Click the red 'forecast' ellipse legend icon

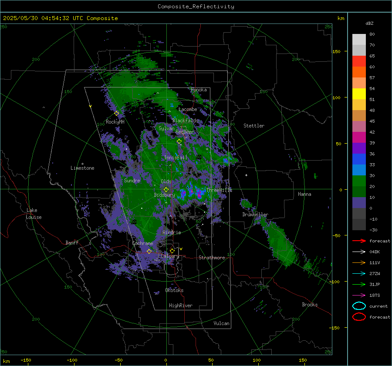coord(359,317)
